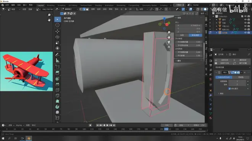Toggle Collection exclude checkbox in outliner
This screenshot has width=252, height=141.
[242, 16]
